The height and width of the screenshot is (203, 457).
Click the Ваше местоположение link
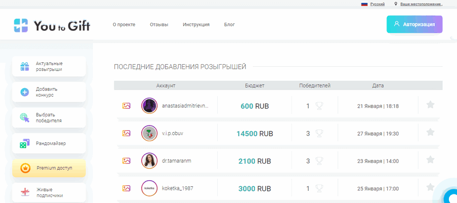click(x=421, y=4)
